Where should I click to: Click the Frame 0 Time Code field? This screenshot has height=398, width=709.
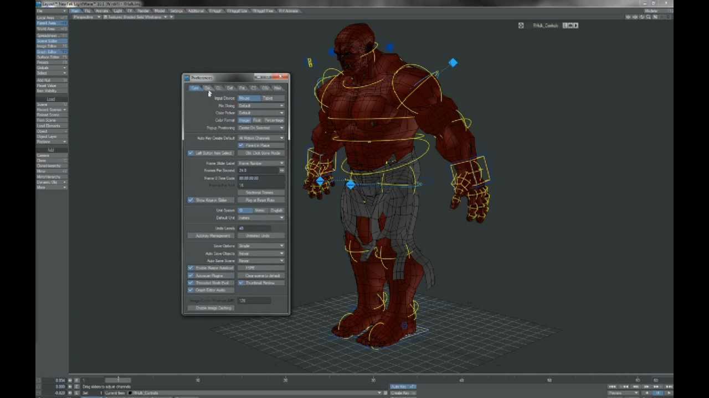[261, 179]
